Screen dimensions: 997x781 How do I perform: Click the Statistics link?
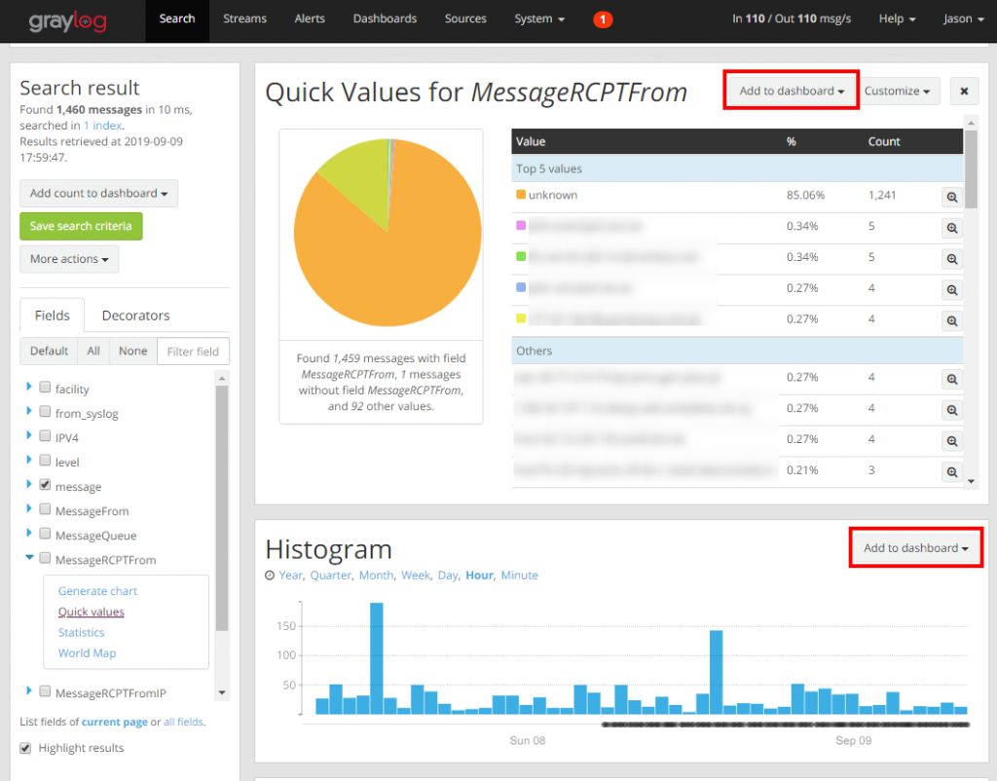pyautogui.click(x=82, y=632)
